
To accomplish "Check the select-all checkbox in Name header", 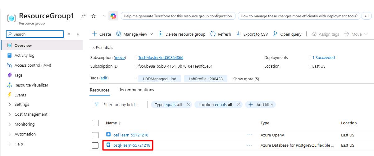I will (95, 123).
